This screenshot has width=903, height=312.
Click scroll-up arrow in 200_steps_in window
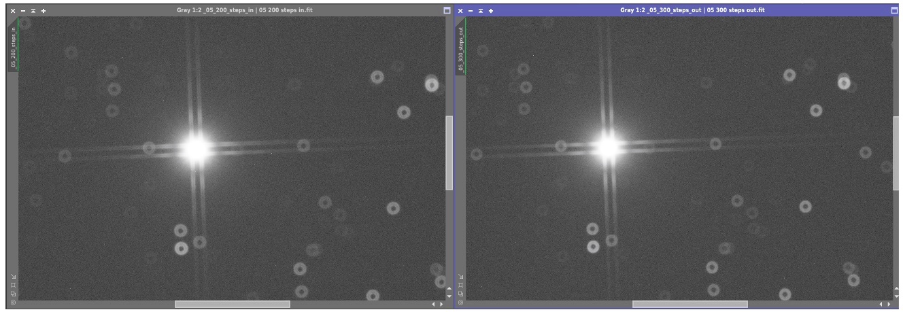[x=449, y=288]
